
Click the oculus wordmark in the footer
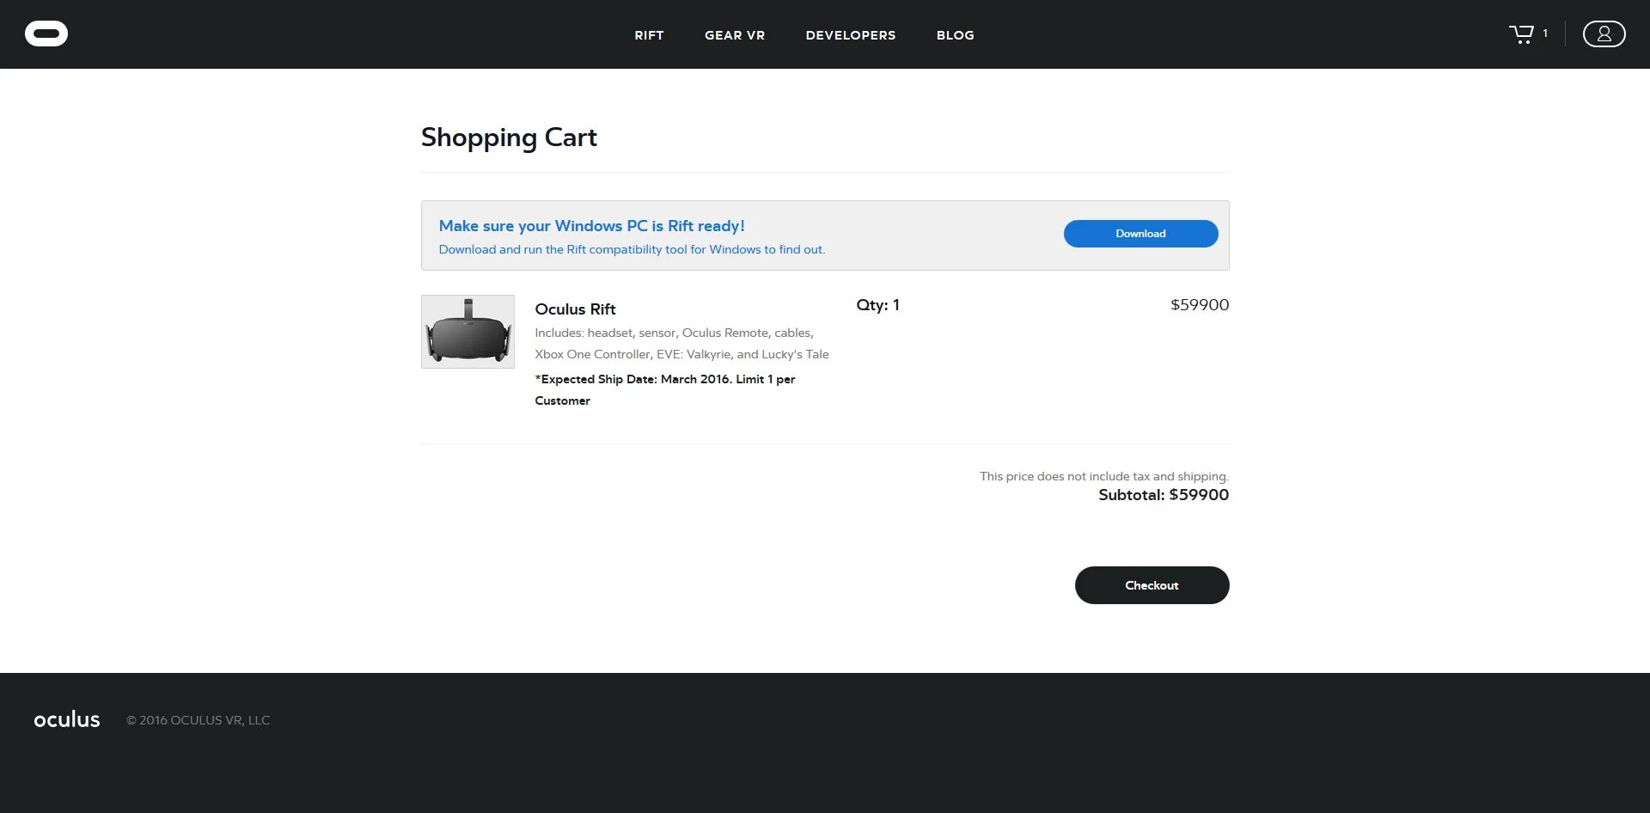(67, 719)
